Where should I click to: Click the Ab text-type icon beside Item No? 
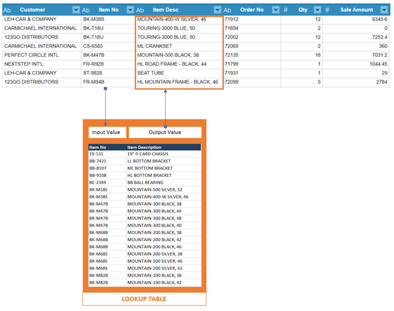tap(86, 10)
